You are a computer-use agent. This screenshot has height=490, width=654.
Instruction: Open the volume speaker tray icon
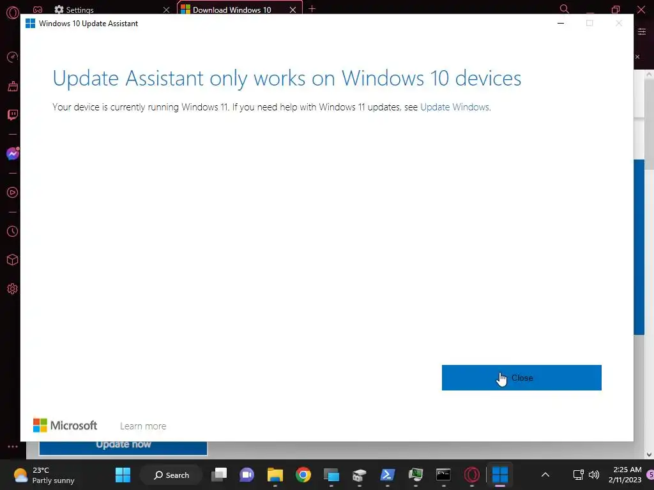tap(593, 475)
